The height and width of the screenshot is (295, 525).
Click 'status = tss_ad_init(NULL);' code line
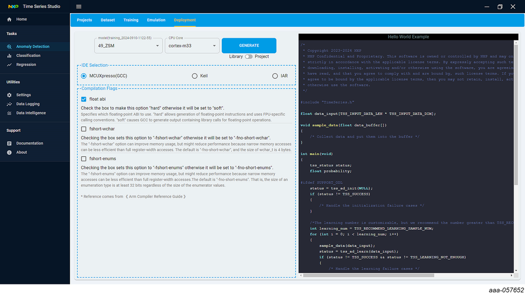click(341, 188)
